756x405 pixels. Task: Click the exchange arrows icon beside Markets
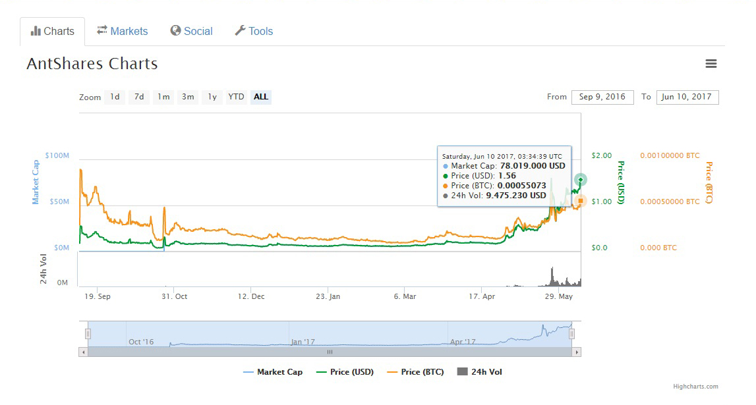pos(102,30)
